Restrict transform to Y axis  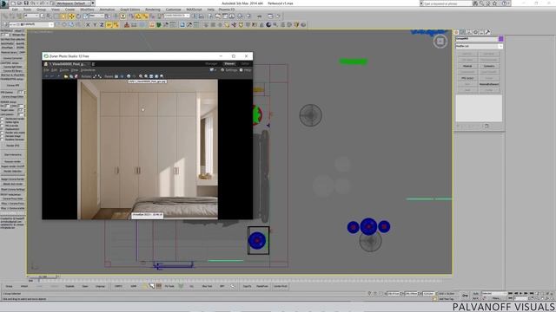pyautogui.click(x=95, y=25)
